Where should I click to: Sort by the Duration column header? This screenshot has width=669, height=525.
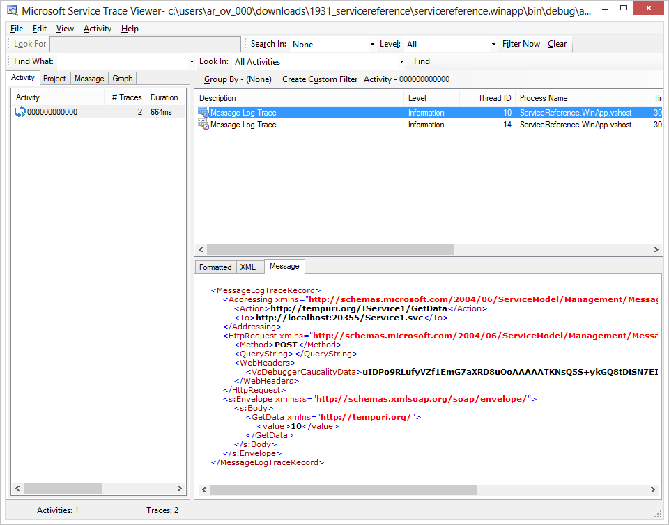tap(166, 97)
